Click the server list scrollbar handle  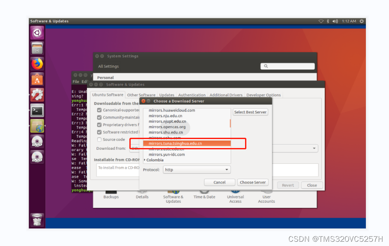[230, 123]
